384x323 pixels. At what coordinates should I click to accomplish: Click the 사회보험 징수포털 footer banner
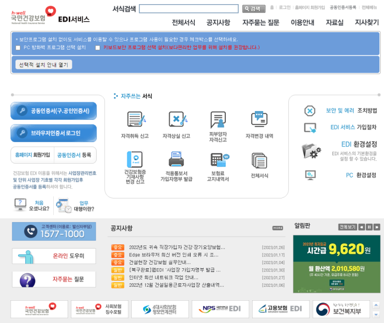click(99, 309)
